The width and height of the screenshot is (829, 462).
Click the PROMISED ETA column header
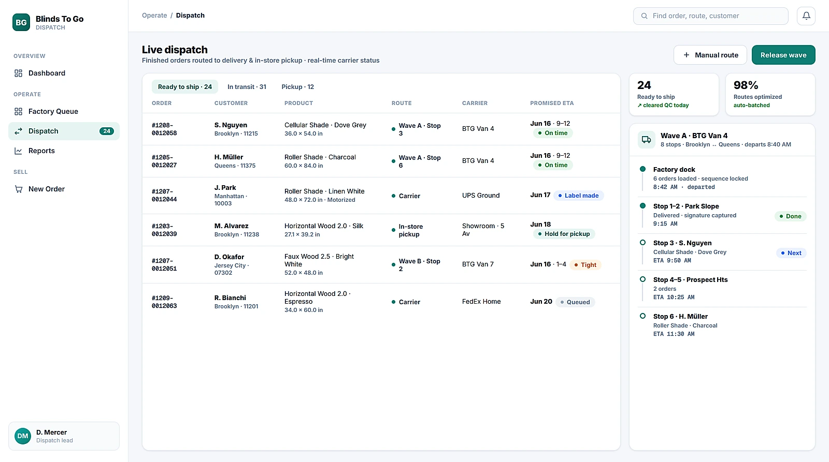(x=552, y=103)
